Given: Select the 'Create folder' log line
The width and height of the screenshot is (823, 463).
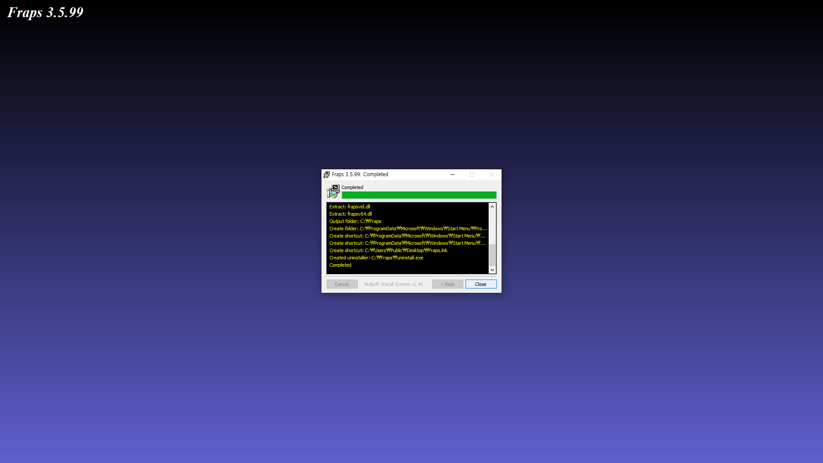Looking at the screenshot, I should (408, 228).
